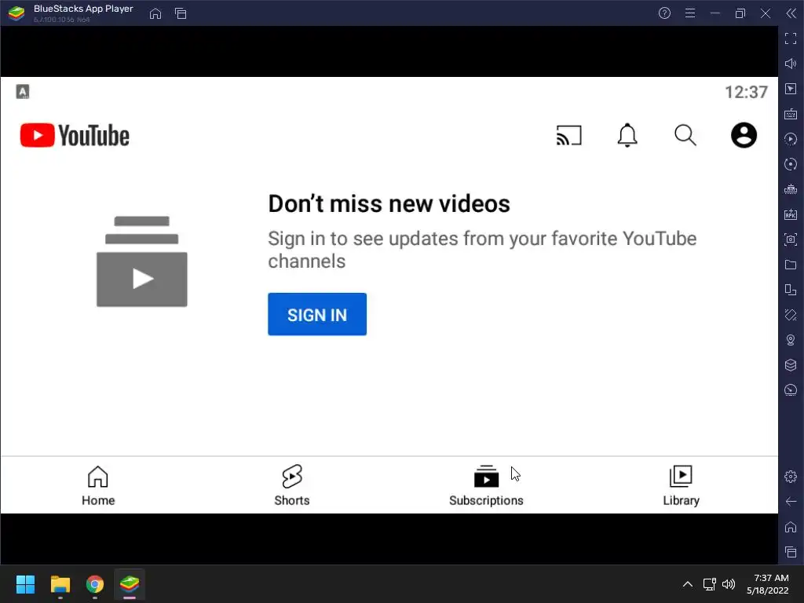Click the taskbar network icon

click(709, 584)
